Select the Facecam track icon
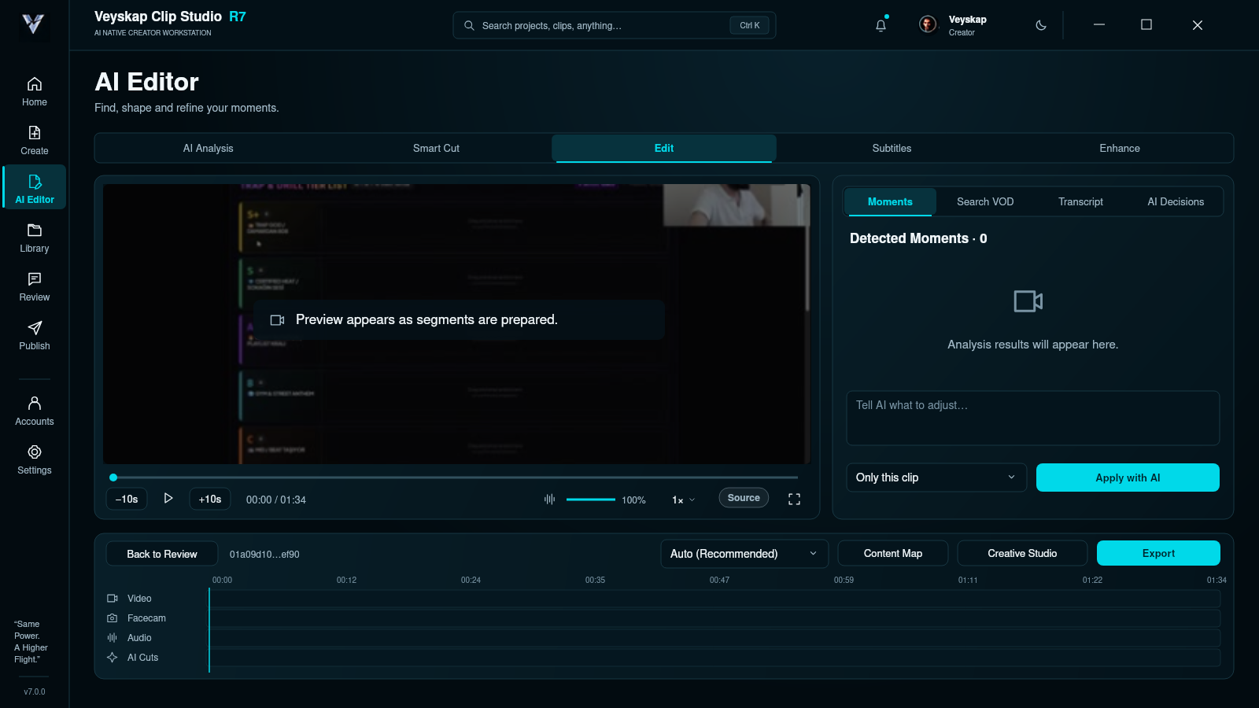 pyautogui.click(x=113, y=618)
